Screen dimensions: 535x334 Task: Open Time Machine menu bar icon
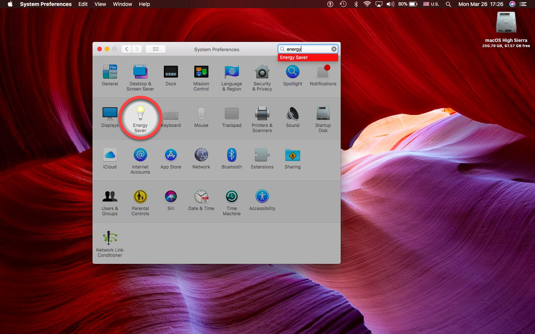pyautogui.click(x=343, y=4)
